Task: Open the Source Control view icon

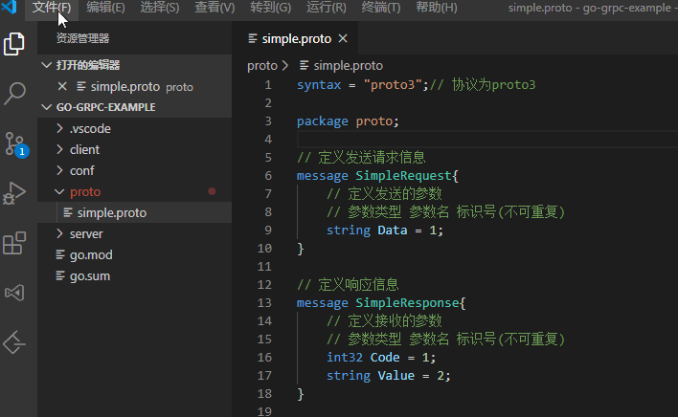Action: pyautogui.click(x=15, y=143)
